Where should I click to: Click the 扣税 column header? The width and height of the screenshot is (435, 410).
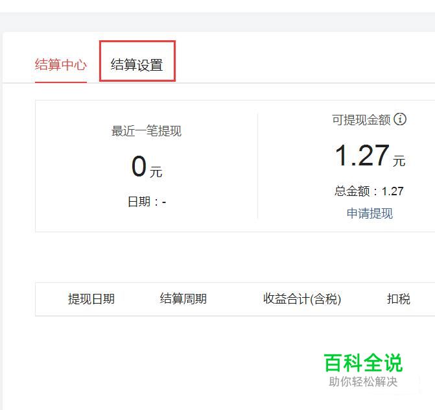pos(399,299)
